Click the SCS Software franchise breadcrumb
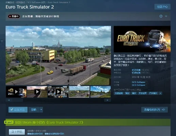 point(36,2)
